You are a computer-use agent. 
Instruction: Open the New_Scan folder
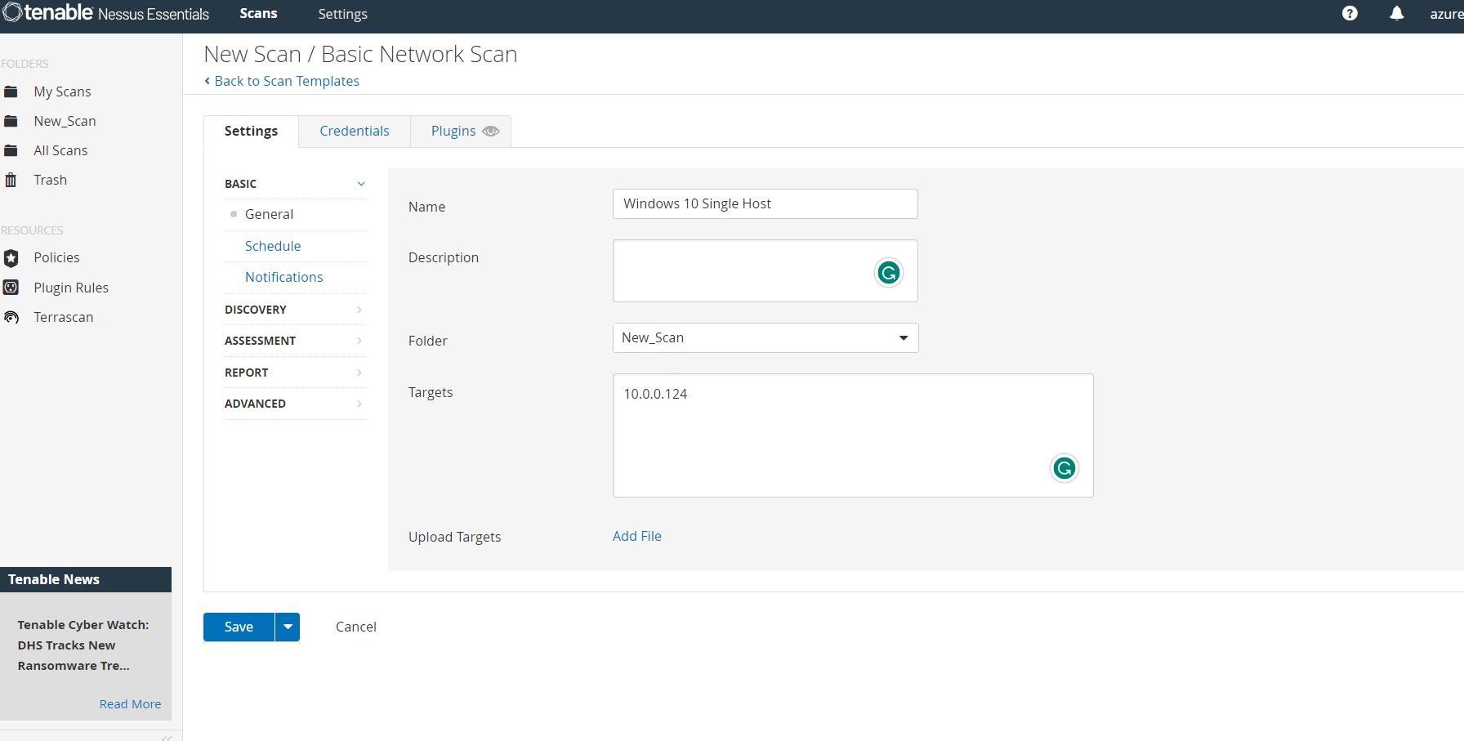[x=65, y=121]
